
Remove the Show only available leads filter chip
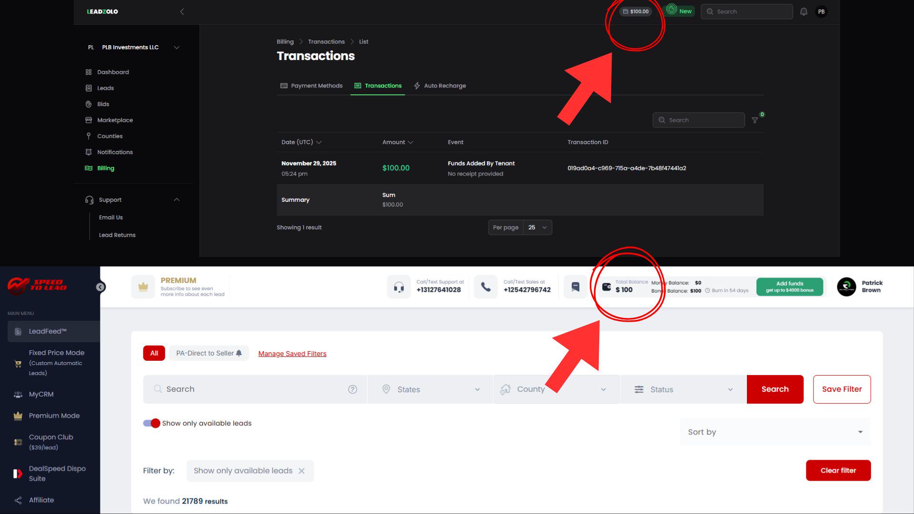(301, 471)
